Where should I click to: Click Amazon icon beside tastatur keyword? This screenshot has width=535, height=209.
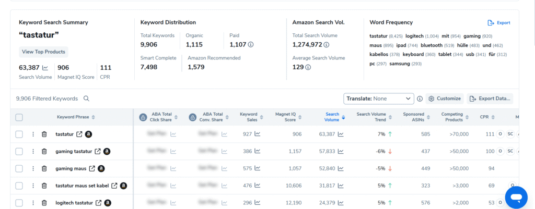pyautogui.click(x=88, y=134)
